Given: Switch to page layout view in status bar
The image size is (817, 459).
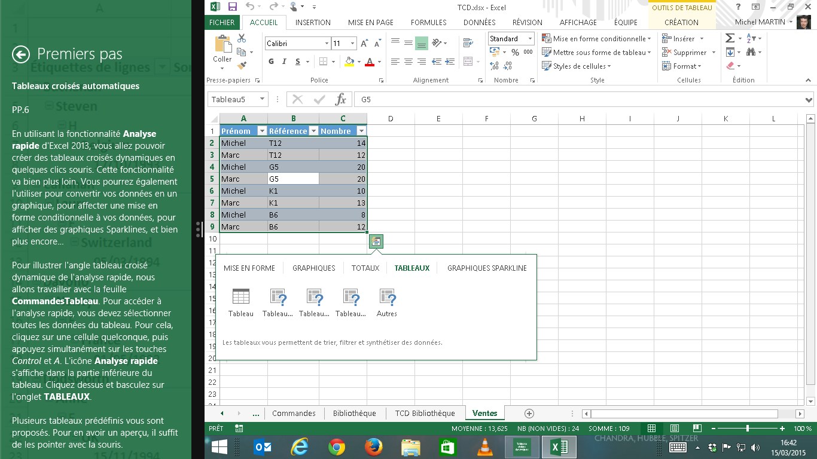Looking at the screenshot, I should 674,429.
